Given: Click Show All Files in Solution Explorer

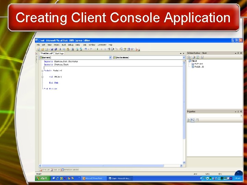Looking at the screenshot, I should (194, 57).
